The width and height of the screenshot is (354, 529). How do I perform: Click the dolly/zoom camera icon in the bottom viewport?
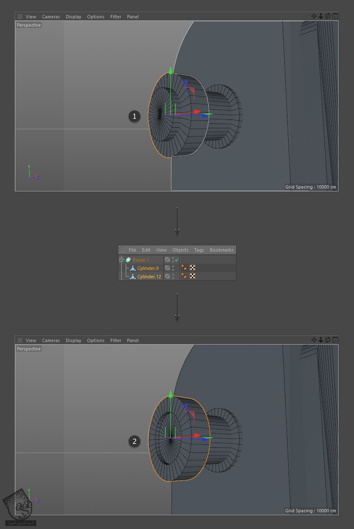pos(321,340)
